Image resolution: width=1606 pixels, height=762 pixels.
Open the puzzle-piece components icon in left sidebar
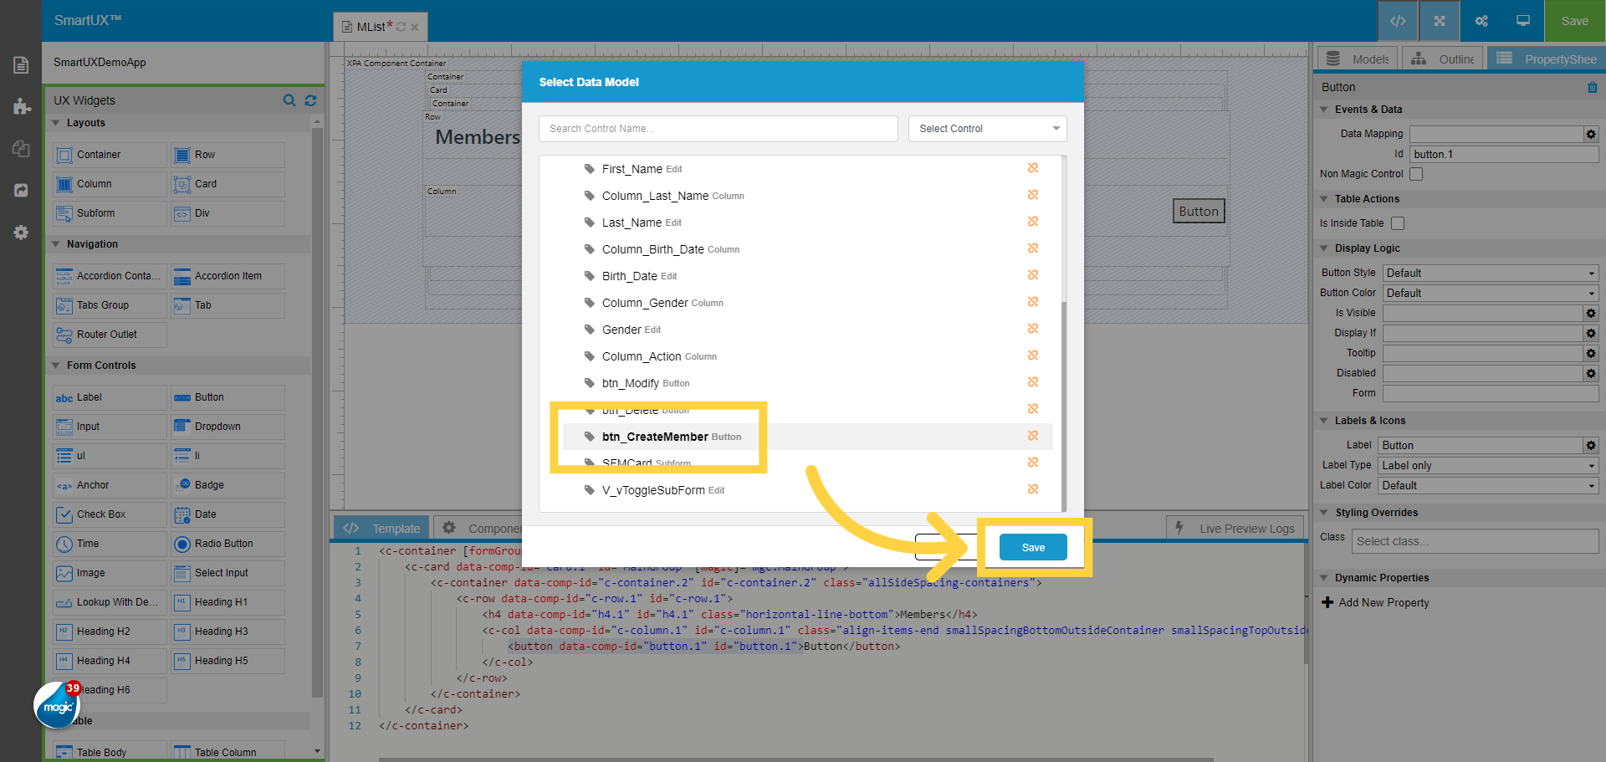[21, 106]
